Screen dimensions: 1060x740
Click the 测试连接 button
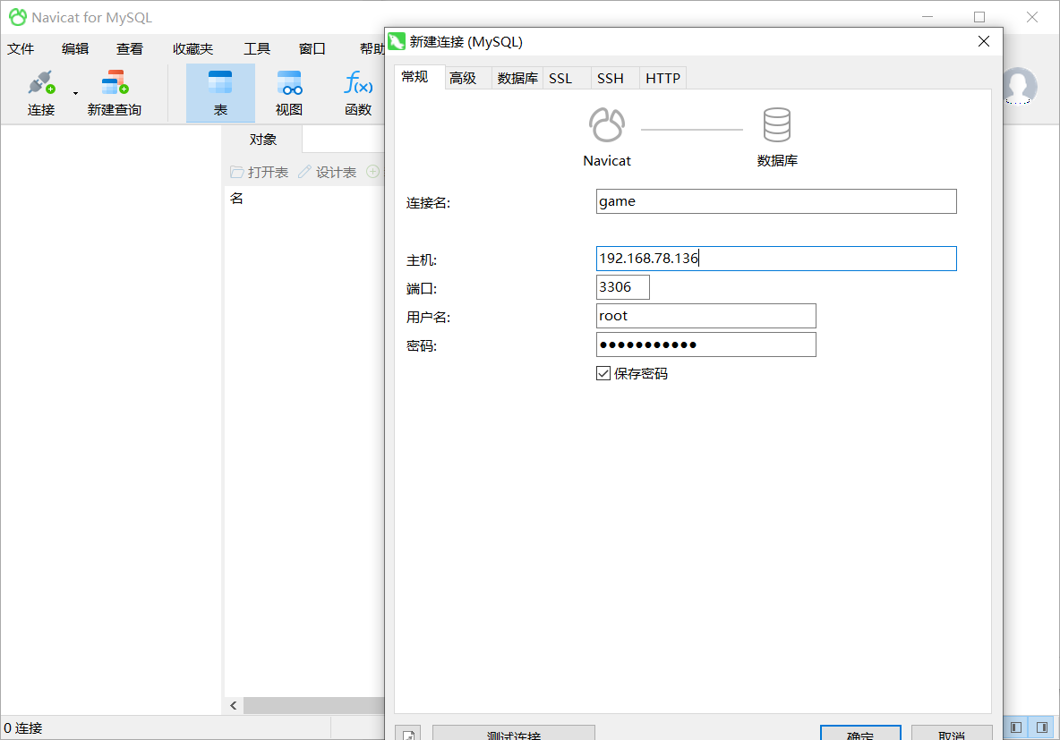point(514,733)
